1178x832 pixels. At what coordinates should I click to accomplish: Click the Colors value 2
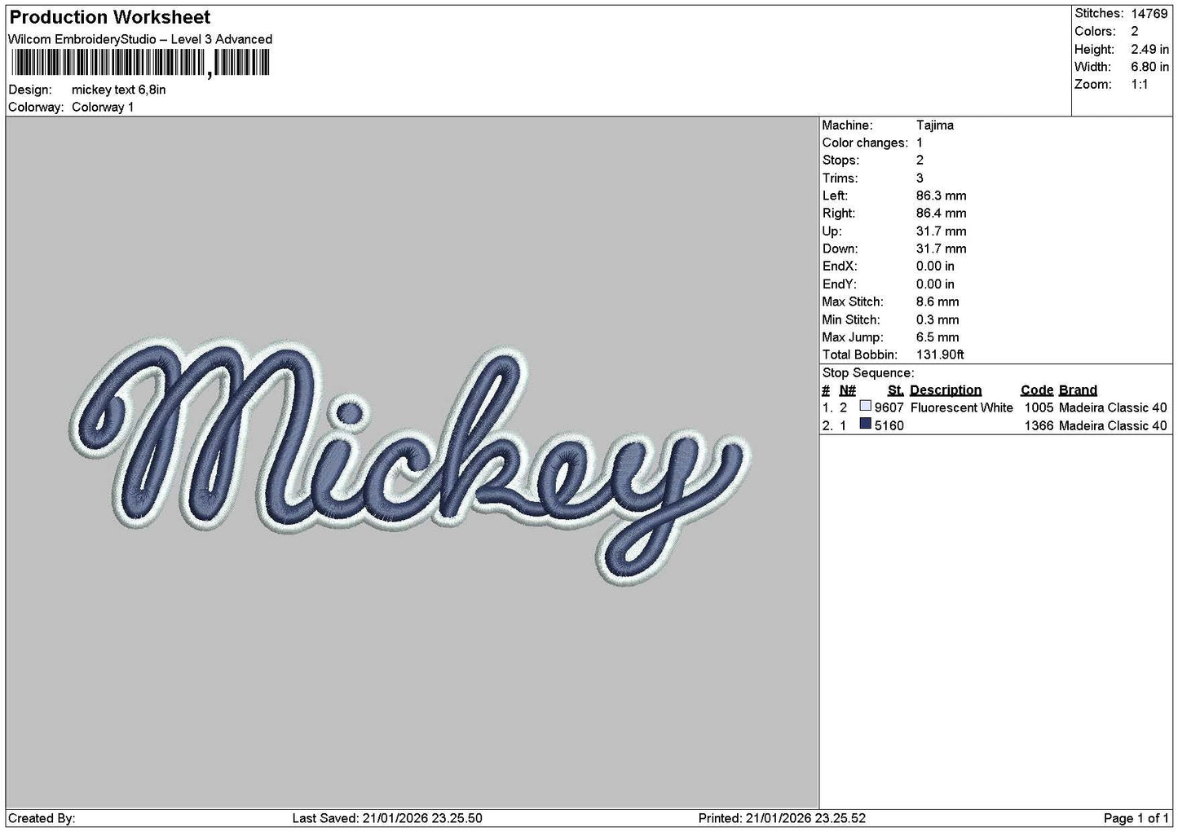tap(1135, 31)
